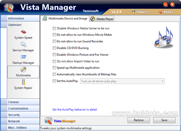
Task: Open Set the AutoPlay behavior in detail link
Action: 75,109
